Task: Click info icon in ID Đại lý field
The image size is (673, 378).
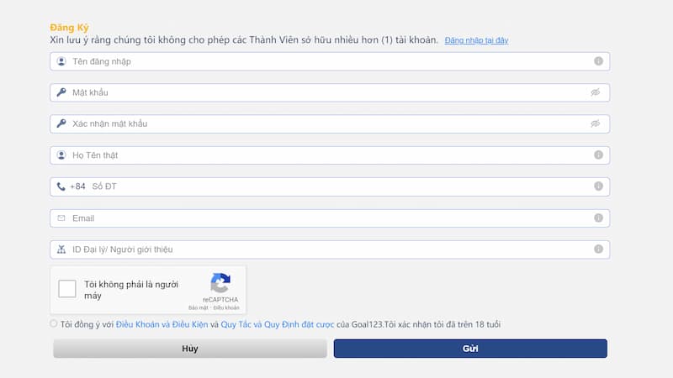Action: (598, 249)
